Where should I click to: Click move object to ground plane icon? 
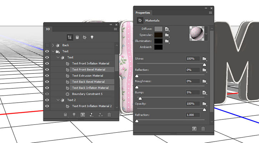(x=92, y=114)
